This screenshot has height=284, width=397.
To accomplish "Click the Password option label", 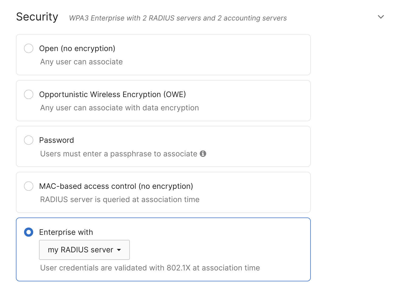I will [57, 140].
